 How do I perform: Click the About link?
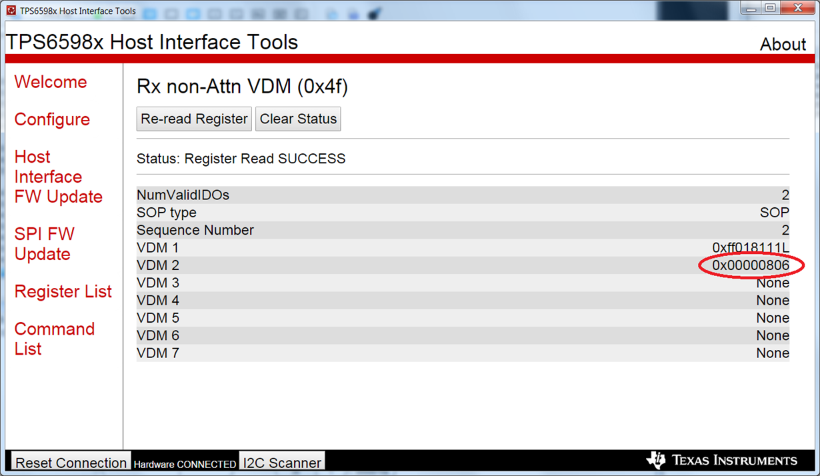[x=783, y=44]
